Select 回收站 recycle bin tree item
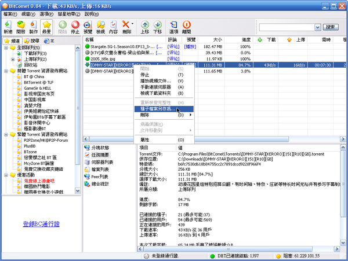Viewport: 348px width, 261px height. [31, 65]
